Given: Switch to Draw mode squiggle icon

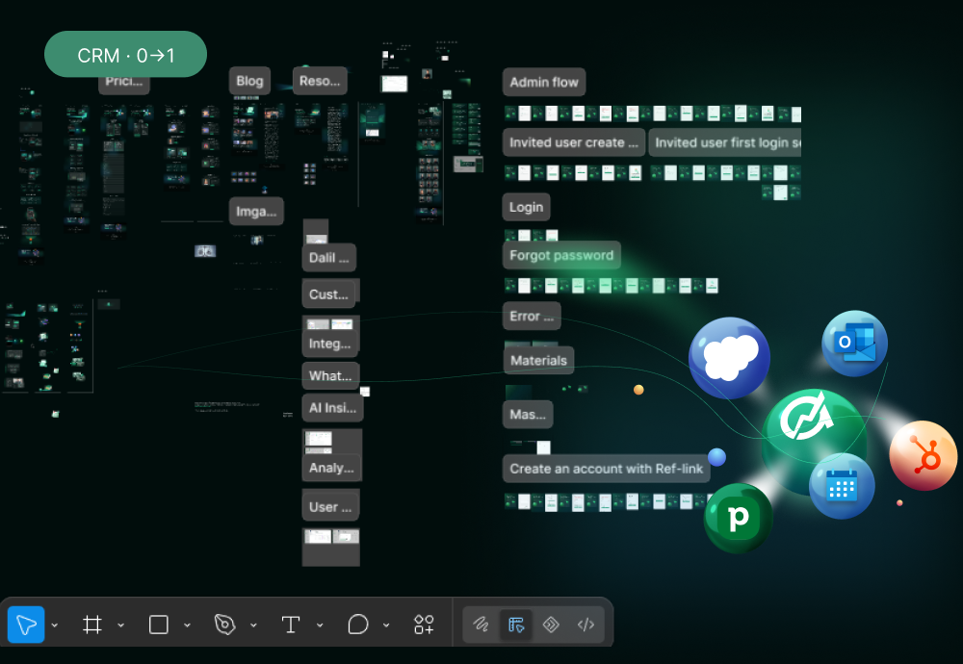Looking at the screenshot, I should (x=481, y=625).
